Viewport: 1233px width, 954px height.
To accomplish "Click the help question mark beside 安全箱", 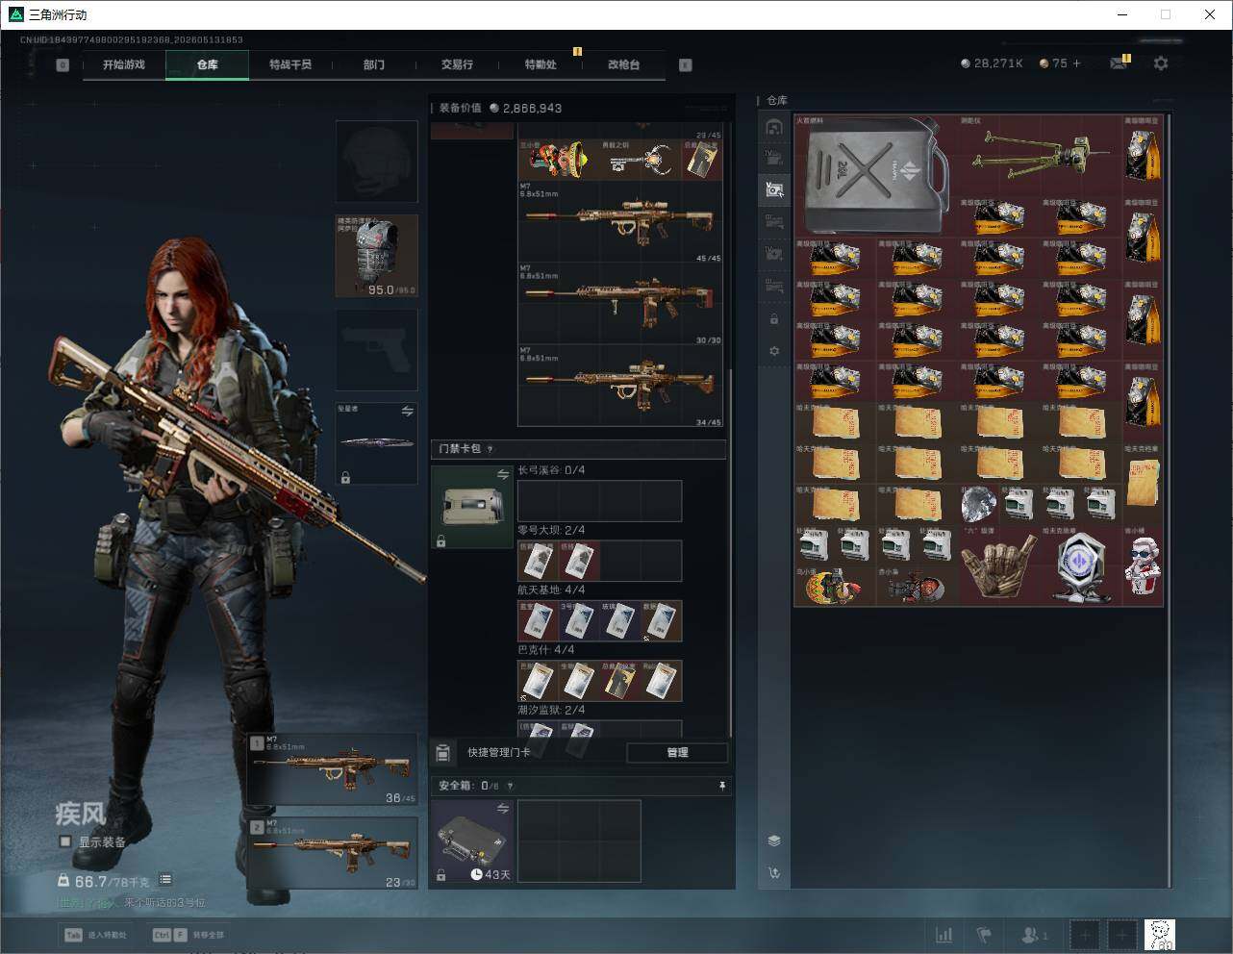I will [510, 786].
